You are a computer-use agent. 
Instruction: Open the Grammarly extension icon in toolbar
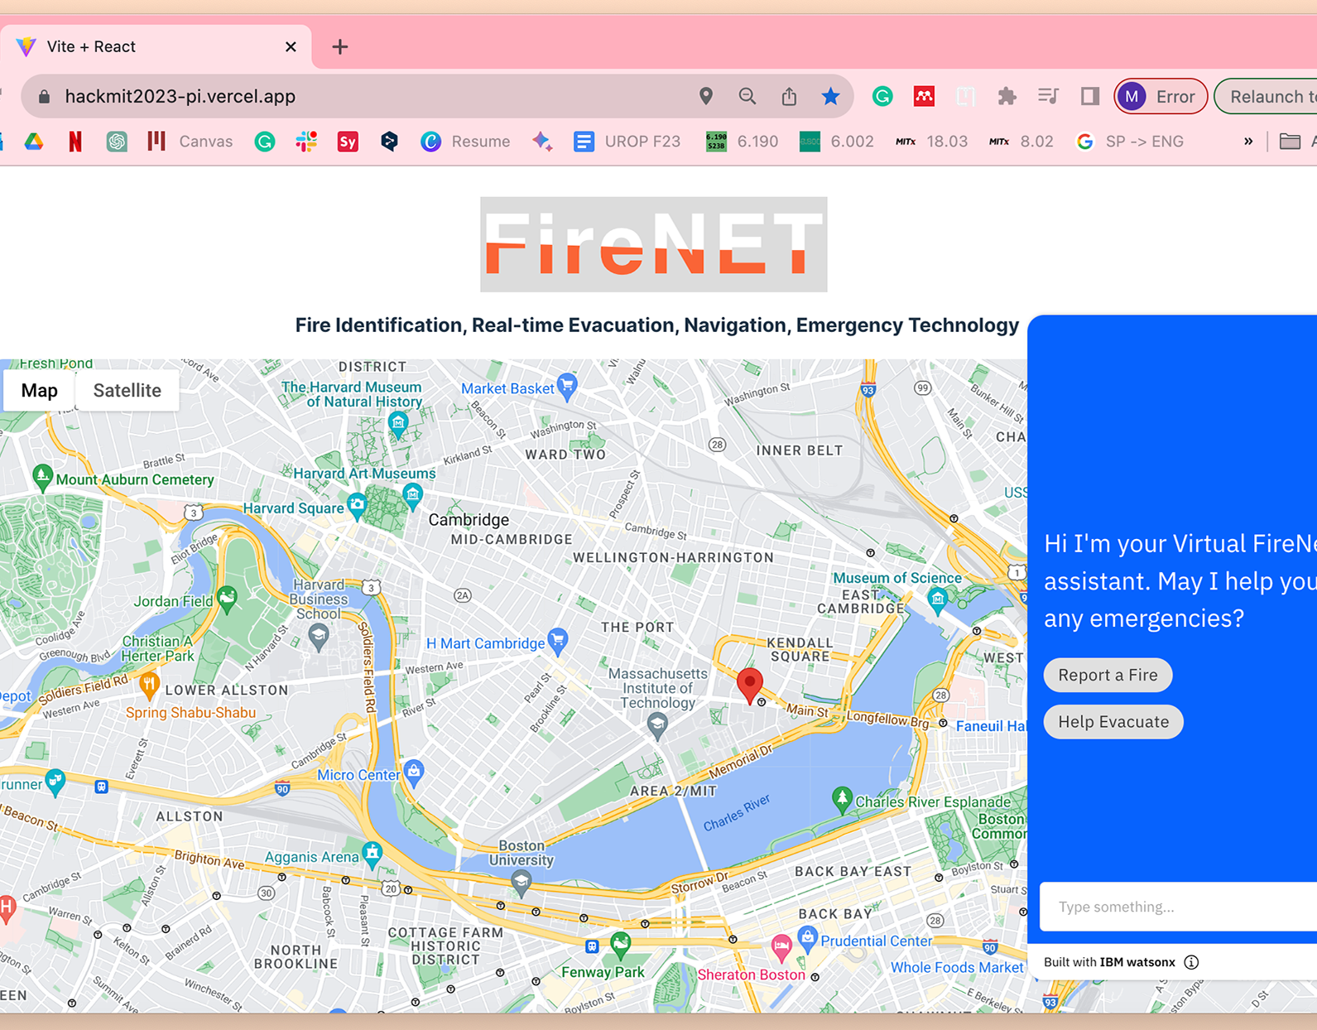[882, 96]
